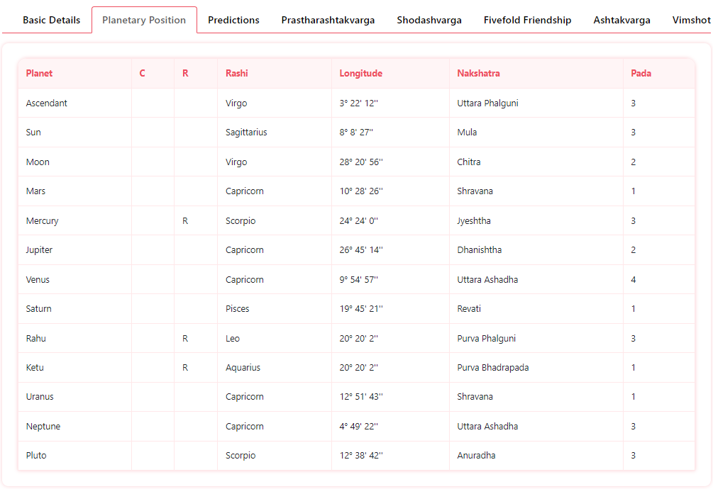This screenshot has height=489, width=713.
Task: Select the Ascendant row
Action: click(47, 103)
